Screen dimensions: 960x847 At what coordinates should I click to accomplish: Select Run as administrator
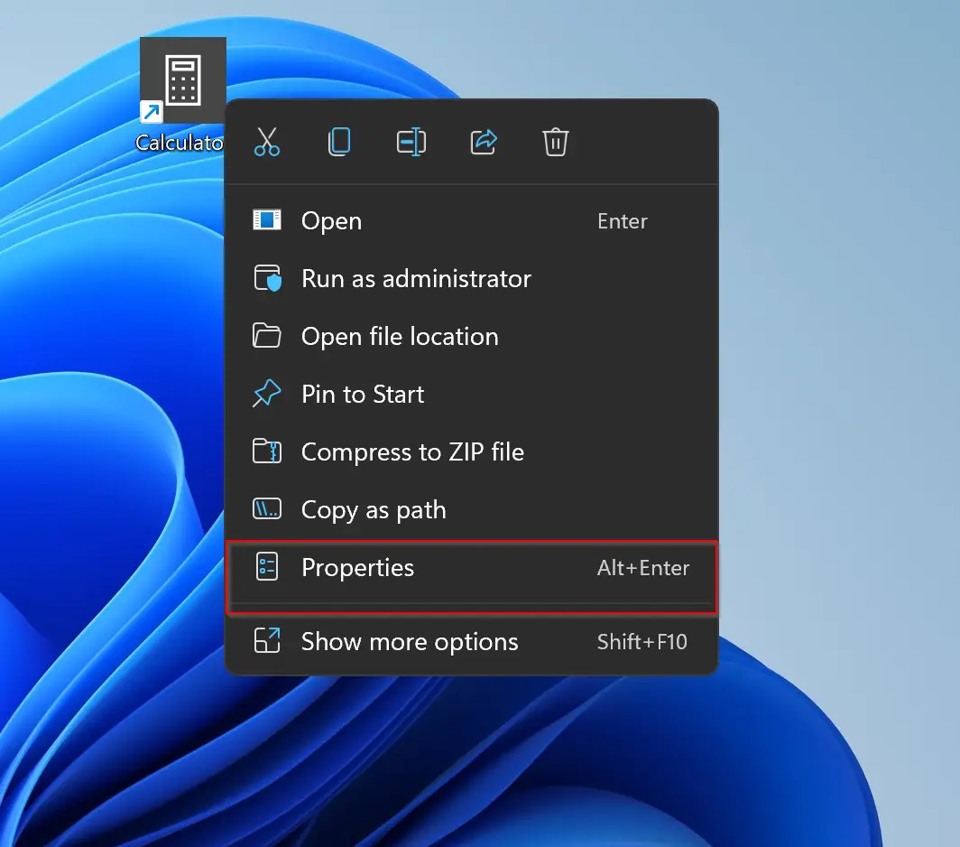471,278
